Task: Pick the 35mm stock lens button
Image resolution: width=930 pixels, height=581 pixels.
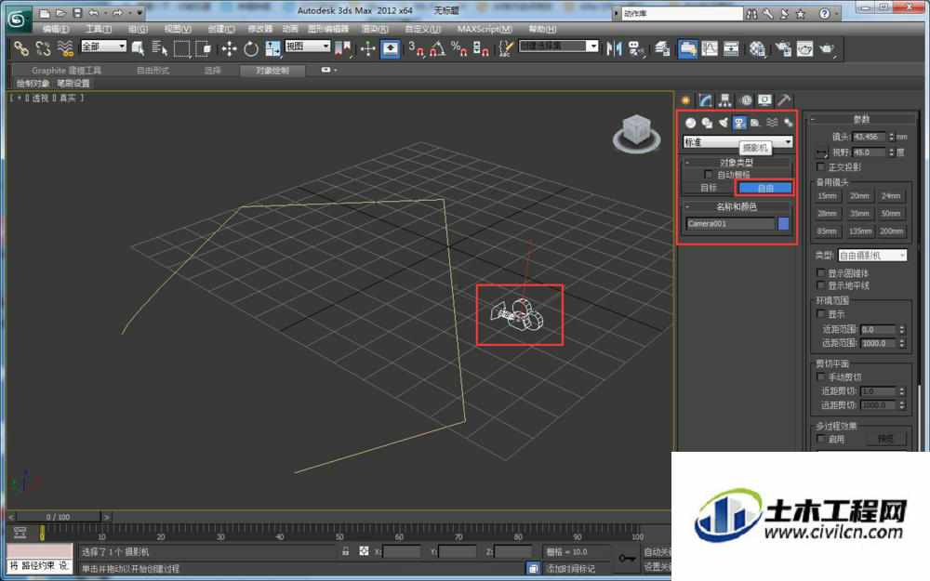Action: [859, 214]
